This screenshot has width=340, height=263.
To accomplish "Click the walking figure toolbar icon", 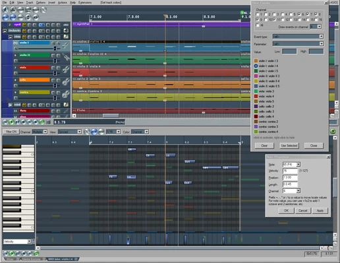I will [x=5, y=10].
